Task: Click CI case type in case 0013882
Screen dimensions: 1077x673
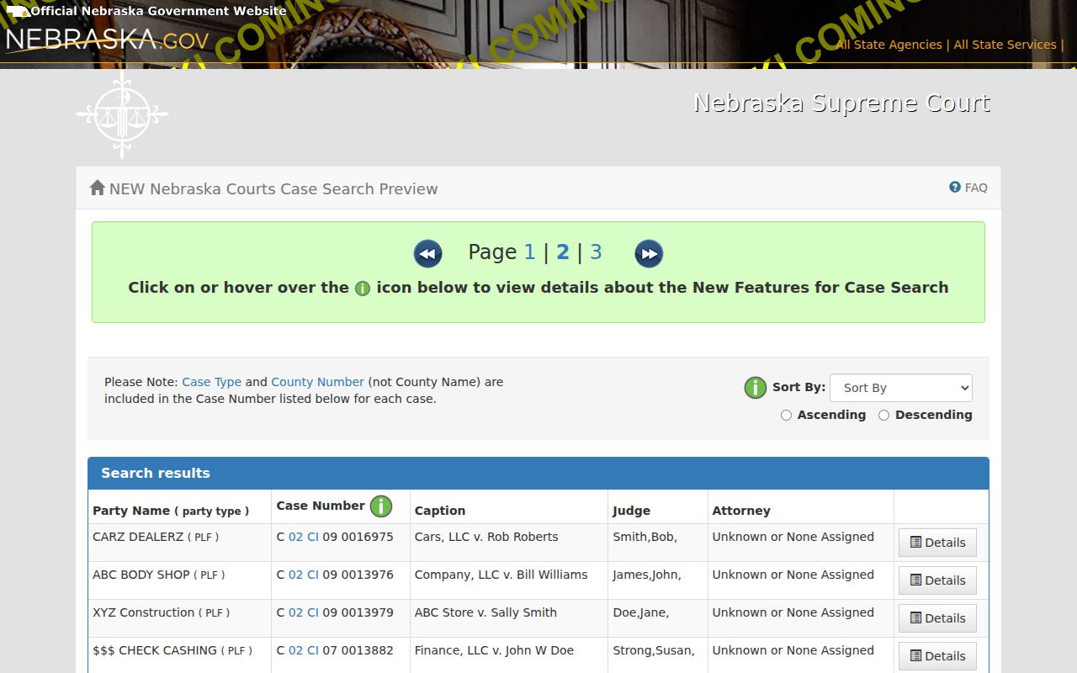Action: coord(313,650)
